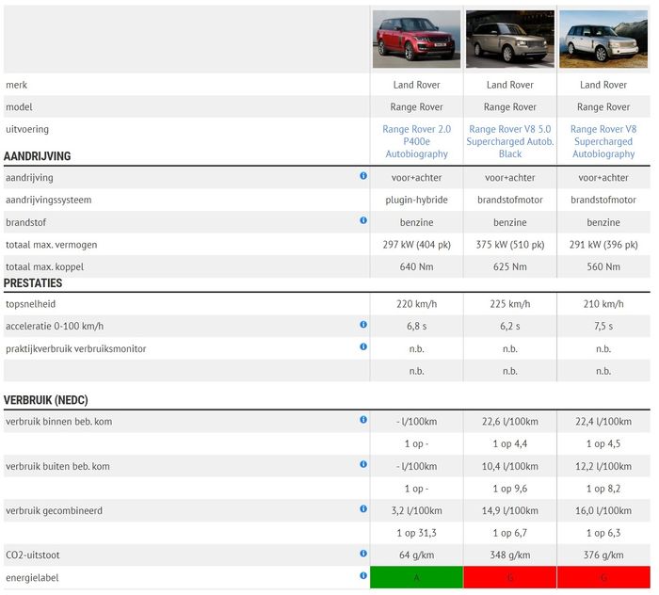Click the info icon beside verbruik gecombineerd
The width and height of the screenshot is (659, 595).
363,509
